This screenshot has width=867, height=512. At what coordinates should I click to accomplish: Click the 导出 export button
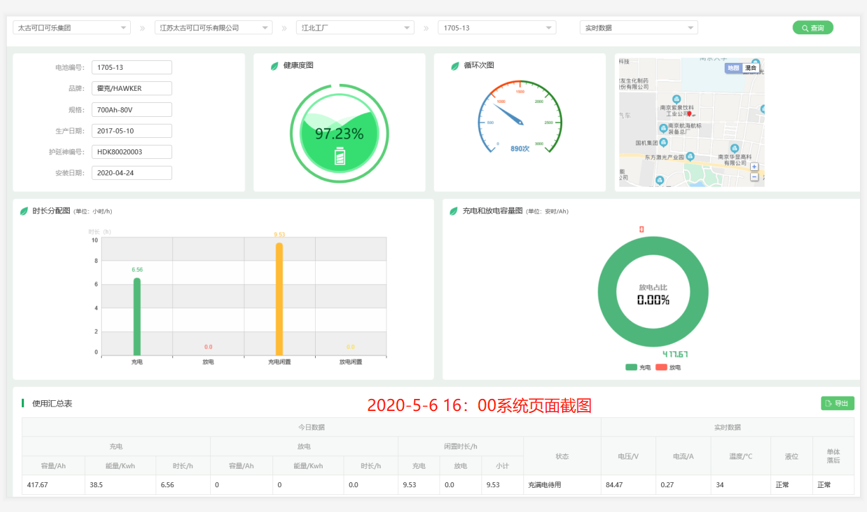(837, 403)
